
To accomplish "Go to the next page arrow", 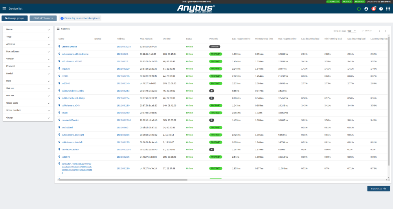I will 386,31.
